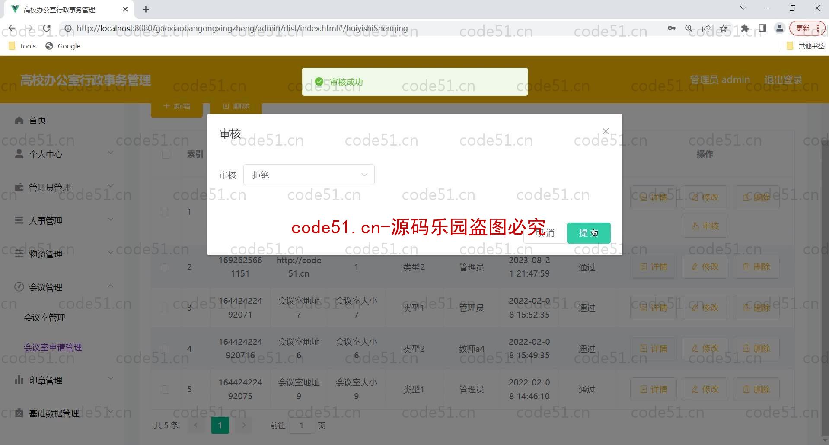Click 审核 button in row 1

tap(705, 226)
